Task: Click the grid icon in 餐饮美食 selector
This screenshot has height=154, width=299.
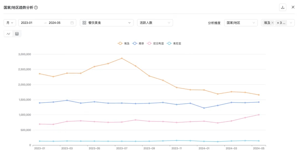Action: 84,23
